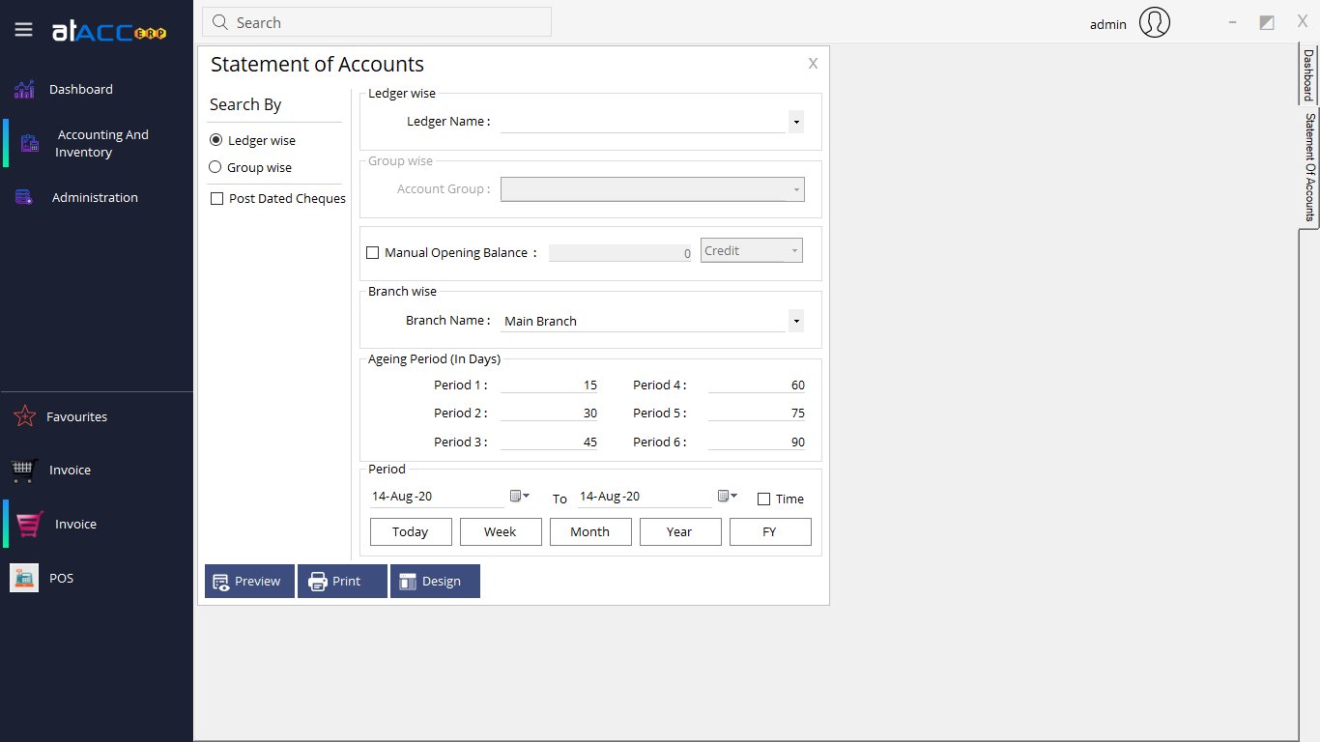Open the Ledger Name dropdown
1320x742 pixels.
tap(794, 122)
